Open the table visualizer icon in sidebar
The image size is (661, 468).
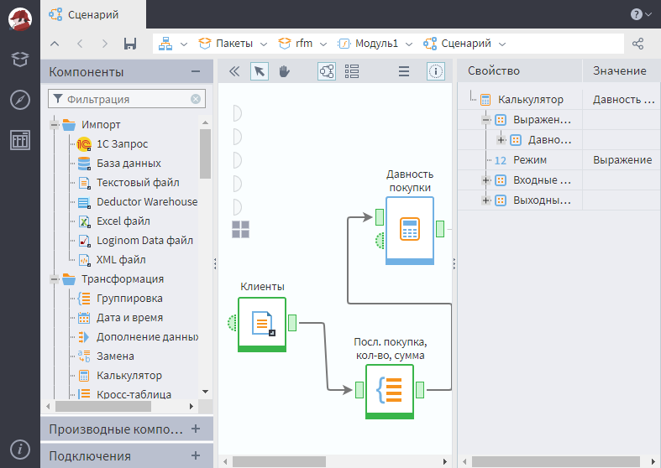point(20,140)
